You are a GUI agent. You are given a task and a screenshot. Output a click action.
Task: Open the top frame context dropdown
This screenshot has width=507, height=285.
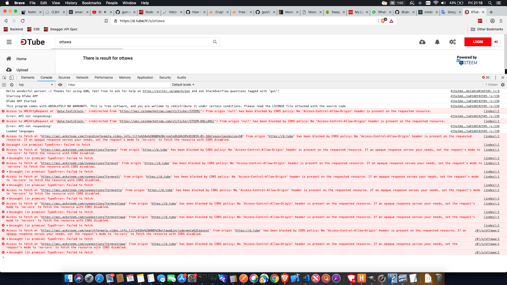coord(35,84)
